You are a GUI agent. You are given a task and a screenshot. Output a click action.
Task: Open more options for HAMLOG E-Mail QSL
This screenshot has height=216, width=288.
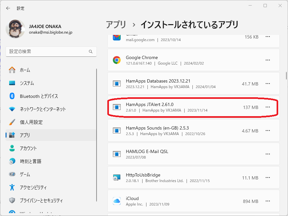click(267, 154)
